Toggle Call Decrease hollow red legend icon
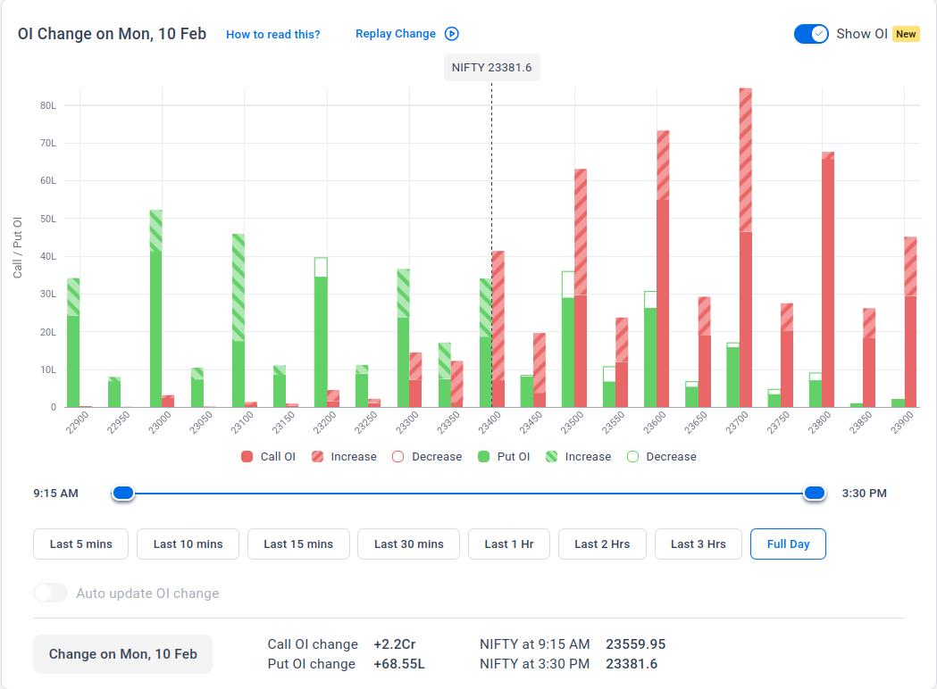937x689 pixels. (398, 457)
